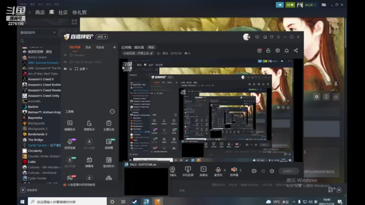
Task: Open the 歌词助手 tool
Action: [x=109, y=162]
